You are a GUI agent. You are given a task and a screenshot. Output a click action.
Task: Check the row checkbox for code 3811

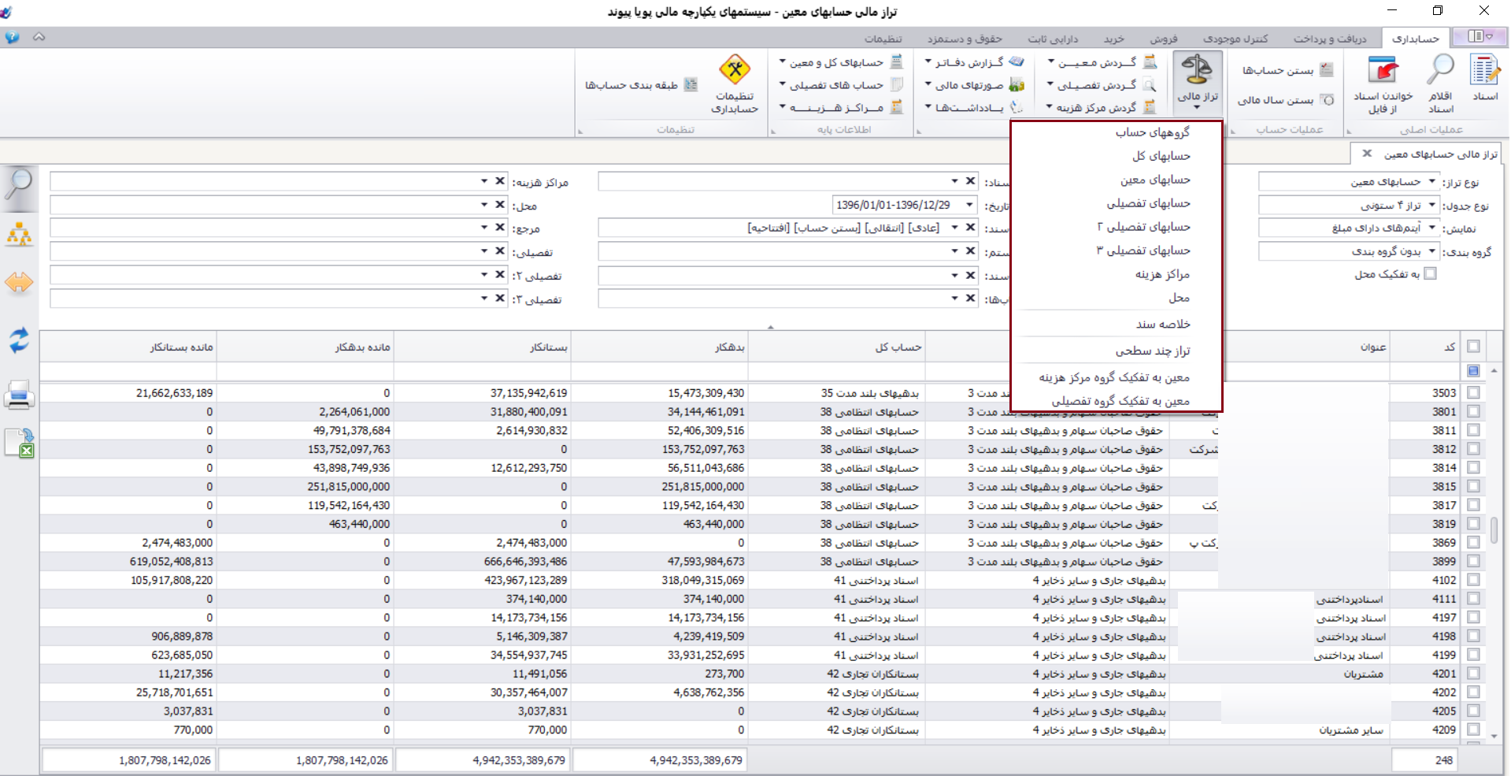[x=1473, y=430]
